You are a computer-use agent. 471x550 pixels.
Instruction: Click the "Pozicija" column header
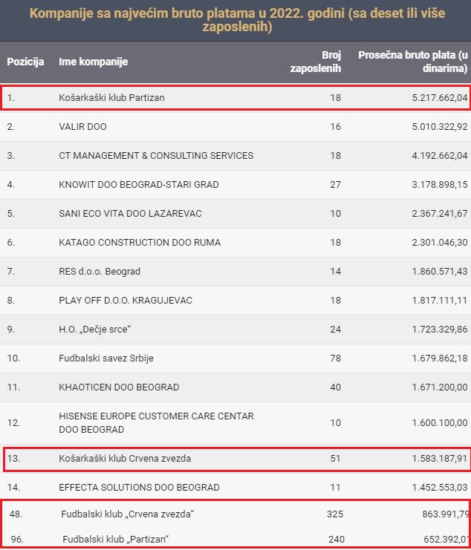point(26,62)
